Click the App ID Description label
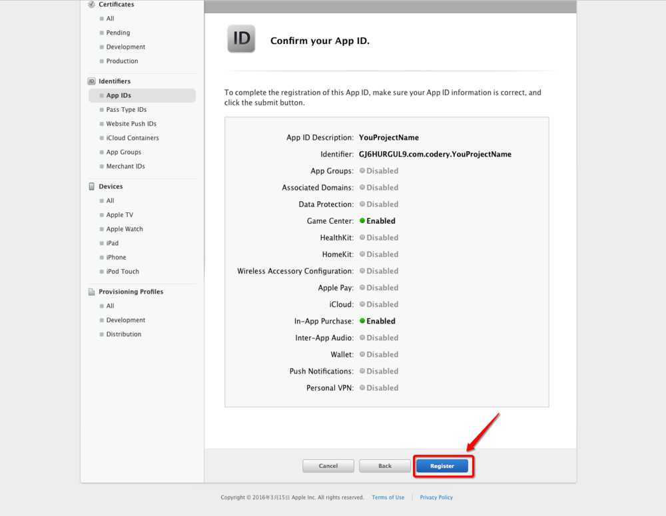This screenshot has height=516, width=666. click(320, 138)
